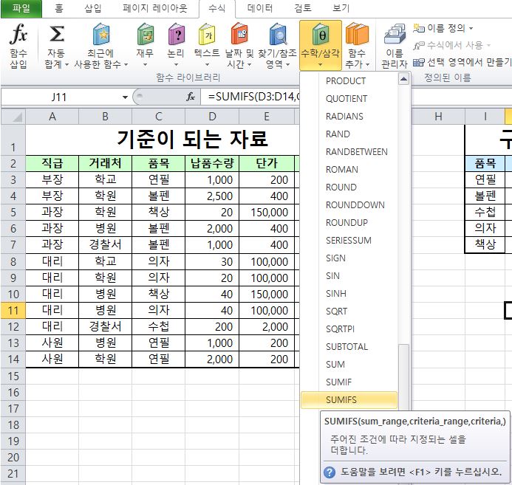Open the Define Name (이름 정의) dropdown arrow

tap(471, 28)
